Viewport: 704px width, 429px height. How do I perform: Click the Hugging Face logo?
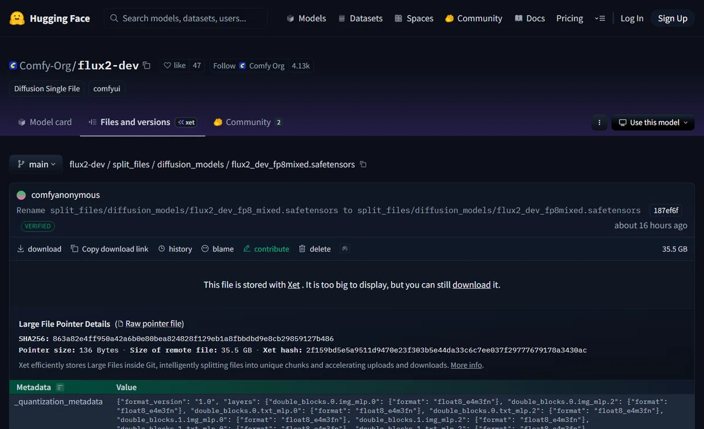(50, 18)
